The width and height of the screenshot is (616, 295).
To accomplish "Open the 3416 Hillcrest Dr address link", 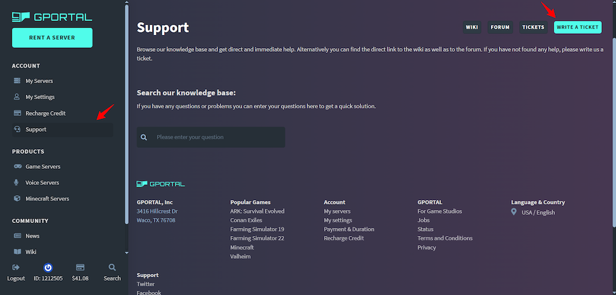I will [157, 211].
